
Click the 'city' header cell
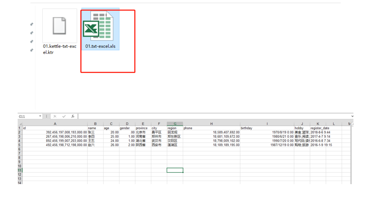[x=159, y=128]
